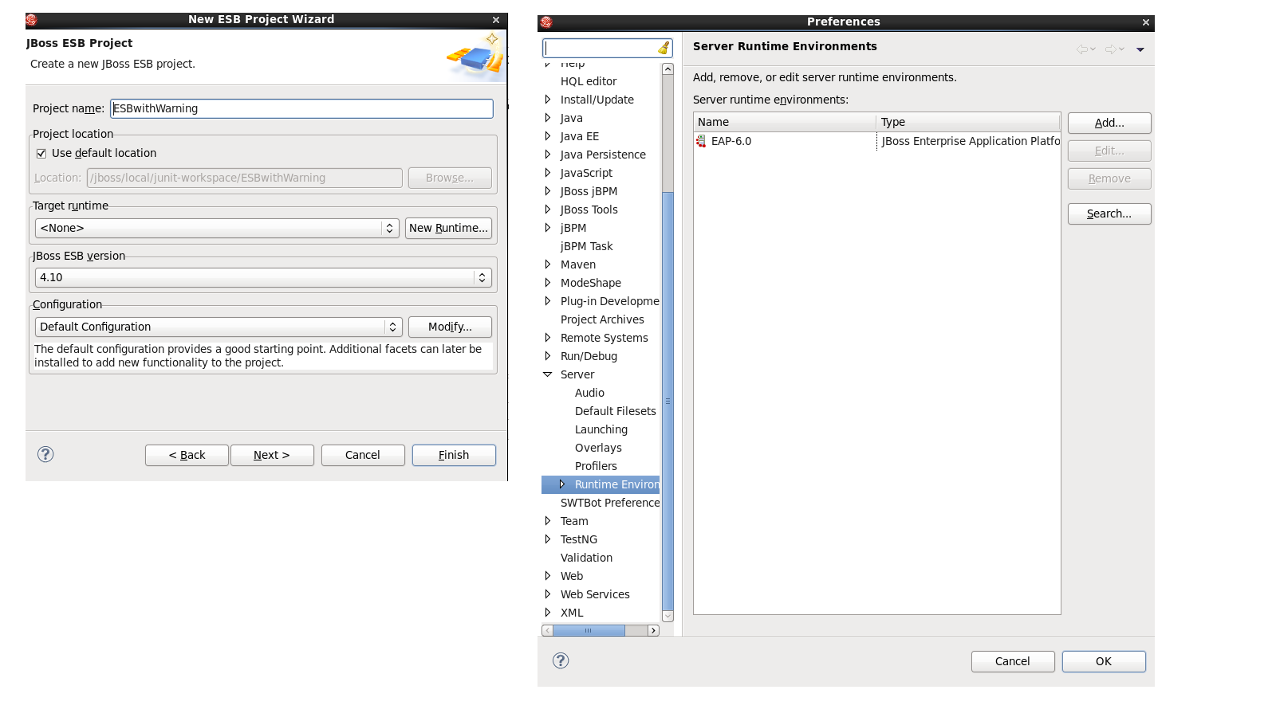Expand the Install/Update tree node
Image resolution: width=1276 pixels, height=717 pixels.
[548, 100]
